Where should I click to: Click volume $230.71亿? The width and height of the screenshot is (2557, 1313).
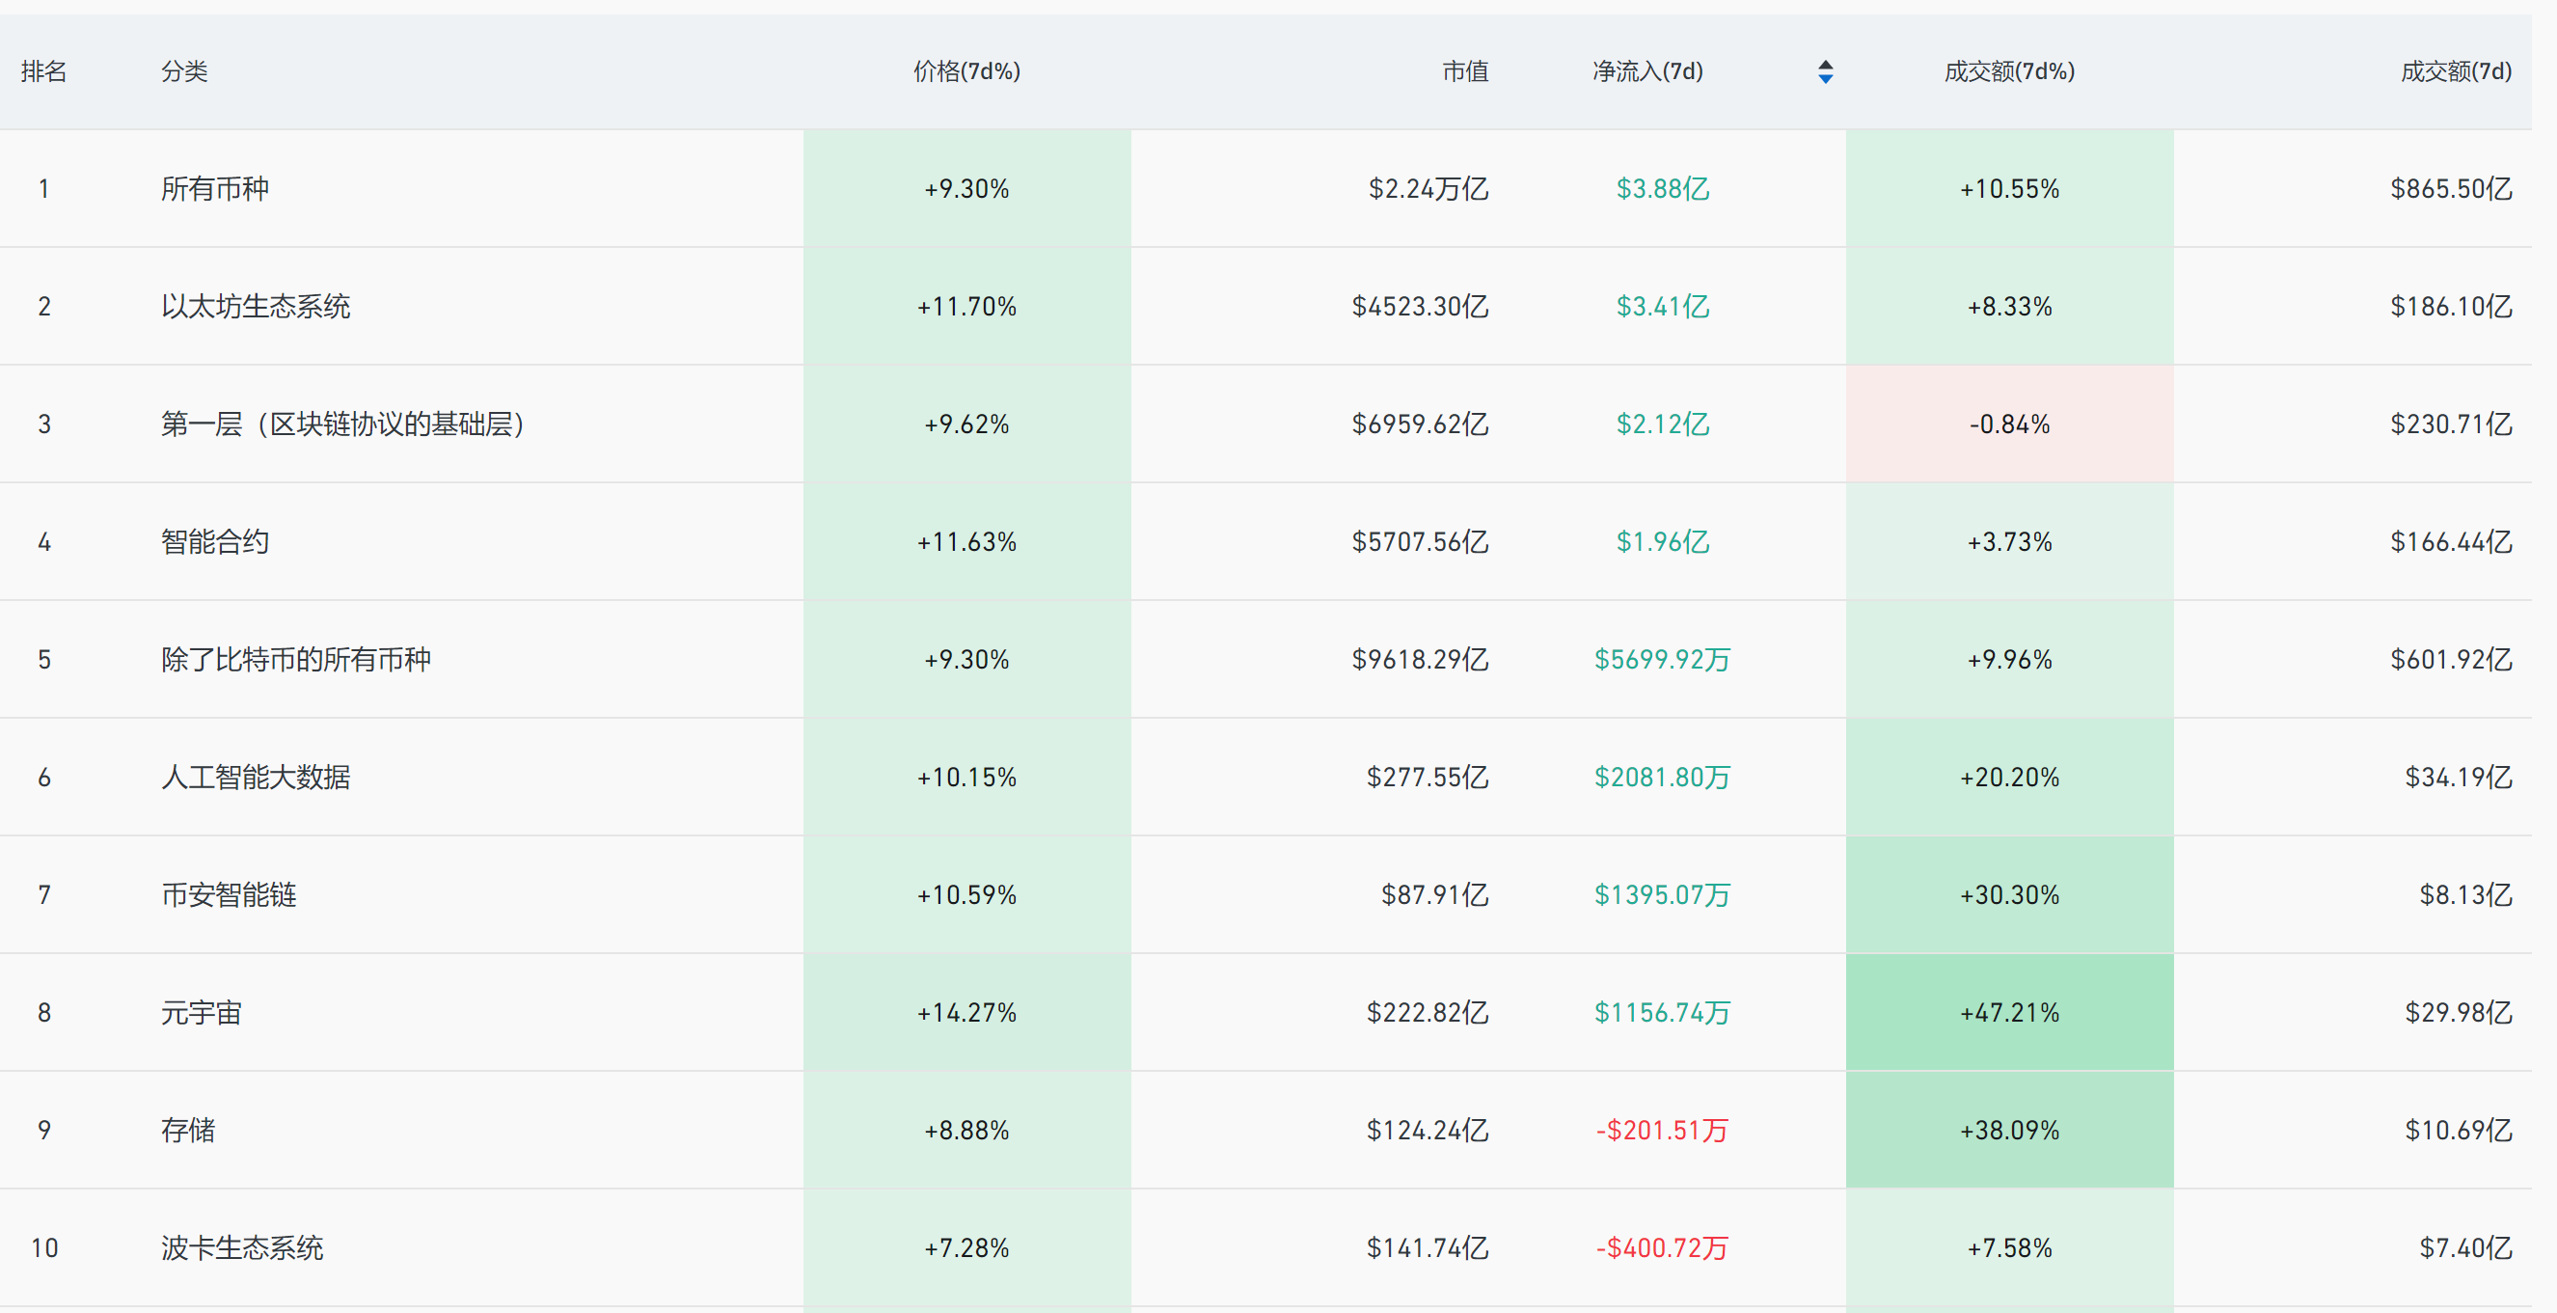pos(2451,424)
